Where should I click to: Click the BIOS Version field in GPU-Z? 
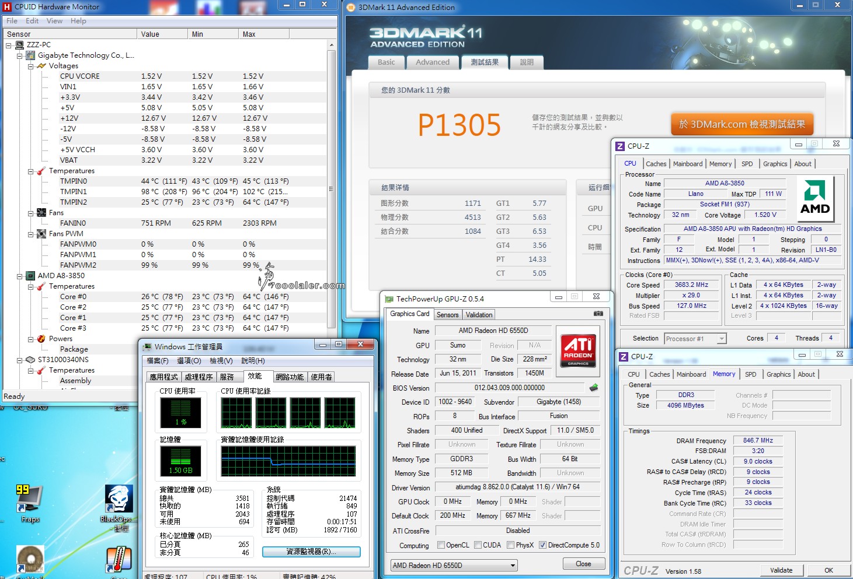[x=509, y=388]
